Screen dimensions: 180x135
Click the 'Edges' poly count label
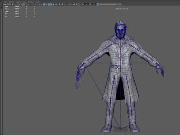(x=7, y=9)
